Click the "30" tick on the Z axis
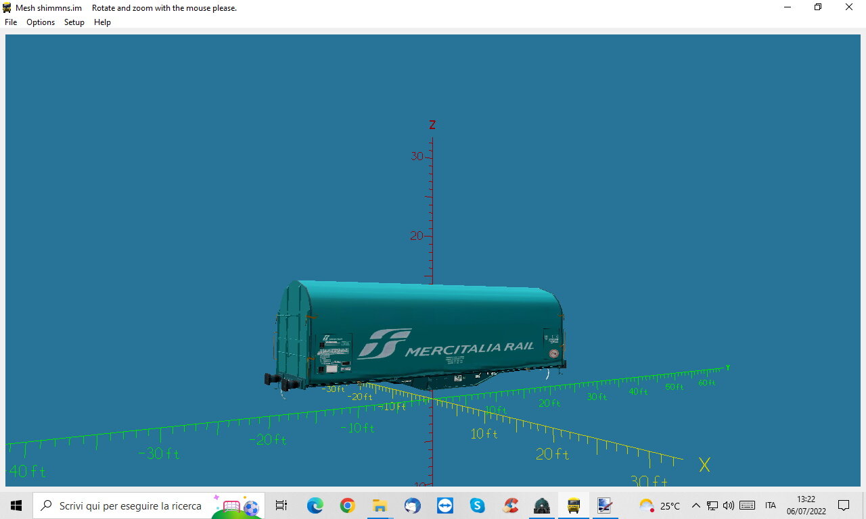Viewport: 866px width, 519px height. point(417,156)
